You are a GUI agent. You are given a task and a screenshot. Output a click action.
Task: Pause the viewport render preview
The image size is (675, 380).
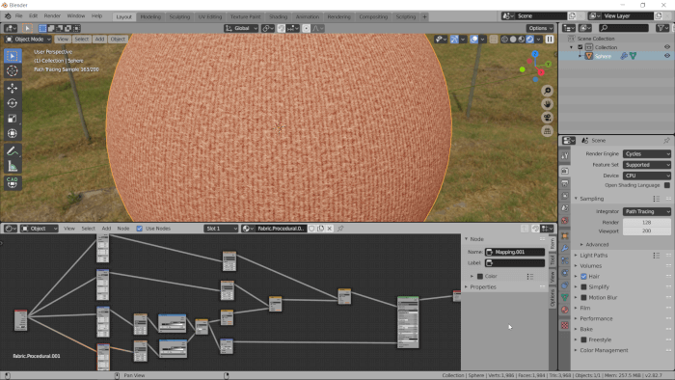tap(550, 40)
